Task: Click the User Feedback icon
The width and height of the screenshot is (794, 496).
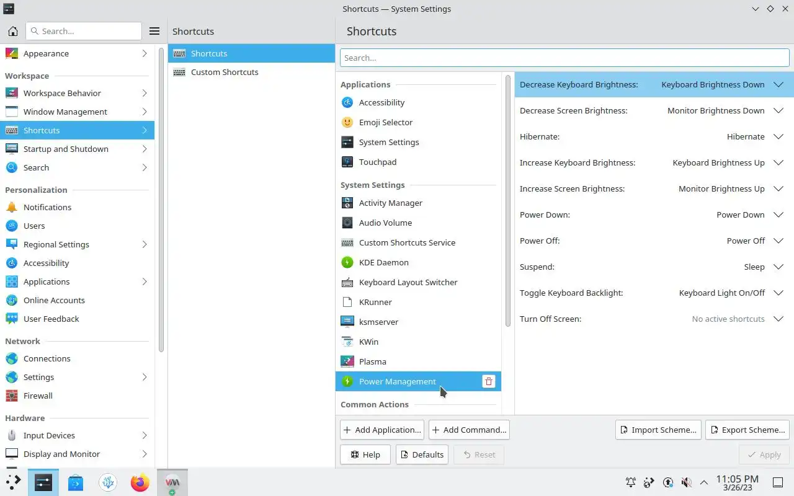Action: (12, 319)
